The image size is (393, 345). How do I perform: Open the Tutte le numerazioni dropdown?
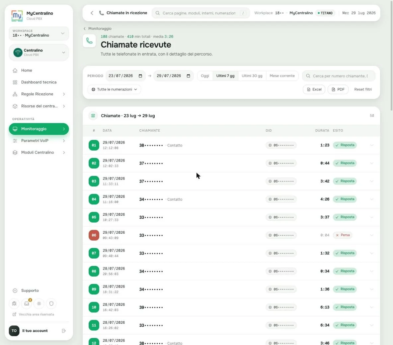[x=114, y=90]
